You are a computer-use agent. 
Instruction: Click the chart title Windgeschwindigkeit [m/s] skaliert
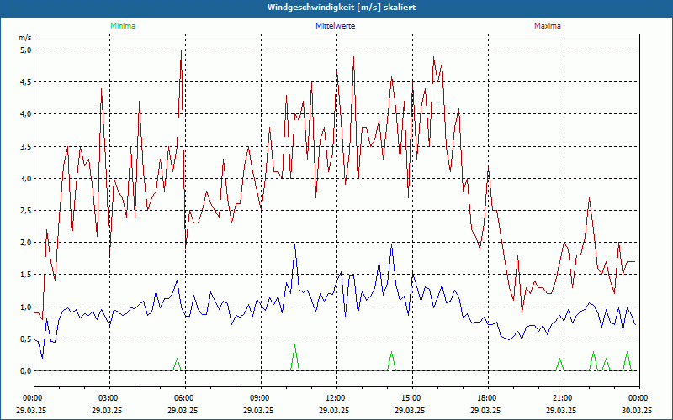click(x=342, y=8)
